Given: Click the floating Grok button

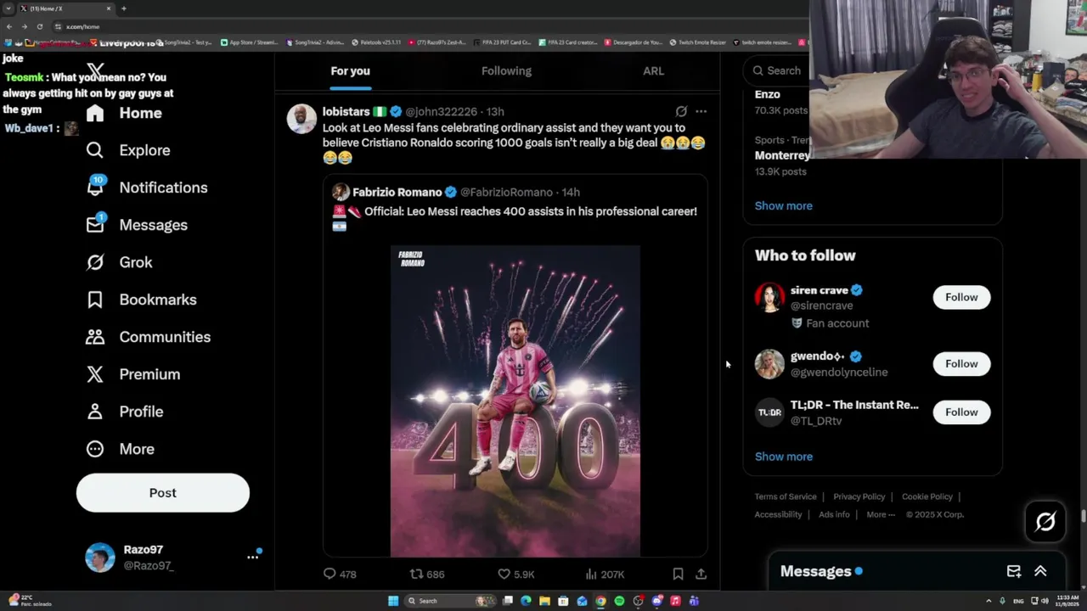Looking at the screenshot, I should click(x=1045, y=522).
